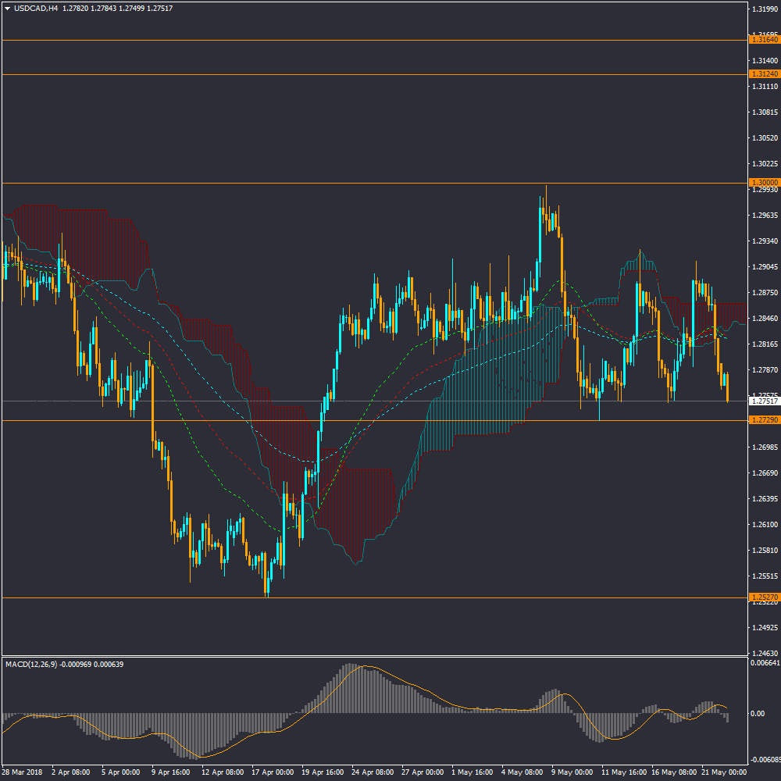
Task: Click the latest orange candle at chart's right edge
Action: click(727, 388)
